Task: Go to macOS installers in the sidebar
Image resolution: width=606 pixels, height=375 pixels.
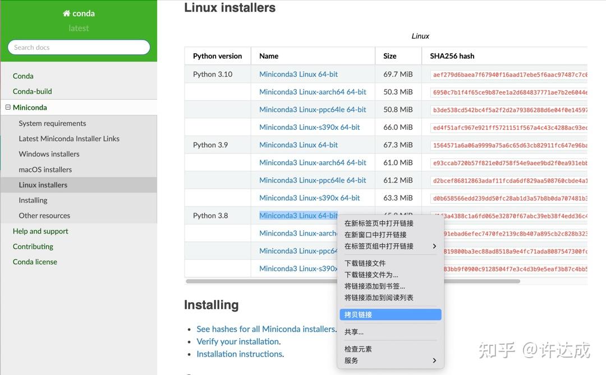Action: 45,170
